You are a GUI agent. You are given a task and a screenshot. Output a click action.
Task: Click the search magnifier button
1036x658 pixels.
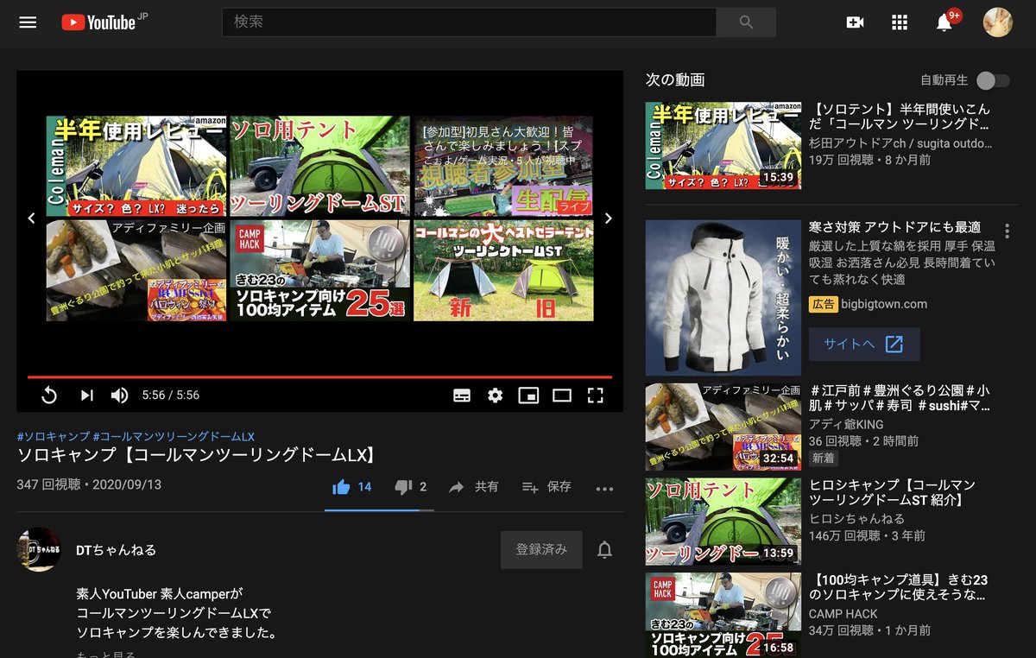tap(746, 22)
